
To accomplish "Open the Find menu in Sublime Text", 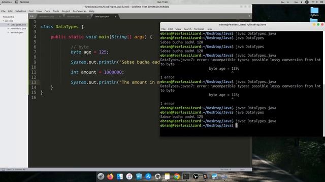I will point(31,11).
